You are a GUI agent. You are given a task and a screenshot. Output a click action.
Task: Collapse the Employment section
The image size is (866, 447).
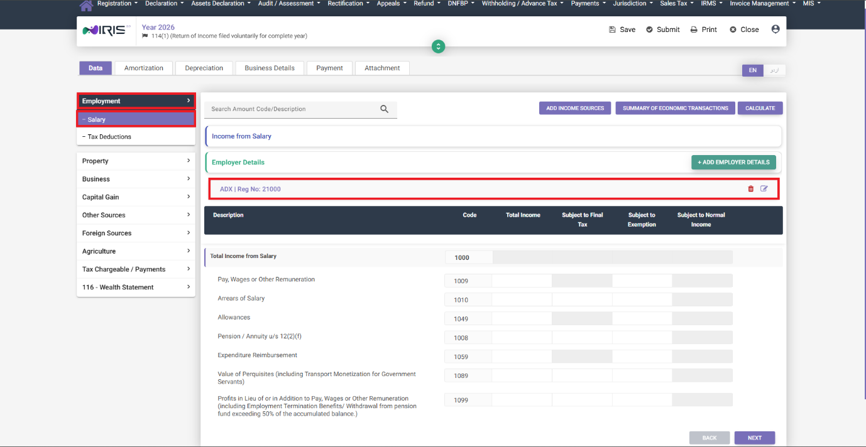tap(136, 101)
